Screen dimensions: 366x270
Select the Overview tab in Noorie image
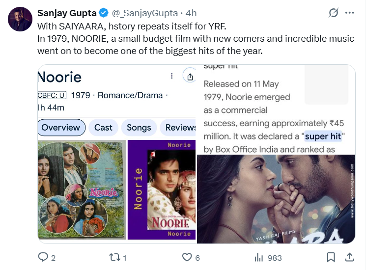(61, 128)
